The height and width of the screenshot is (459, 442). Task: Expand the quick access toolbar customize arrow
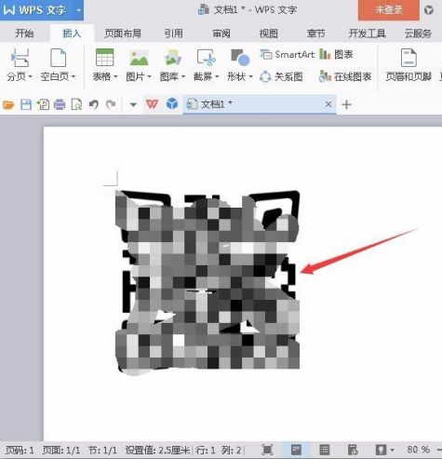(x=133, y=105)
